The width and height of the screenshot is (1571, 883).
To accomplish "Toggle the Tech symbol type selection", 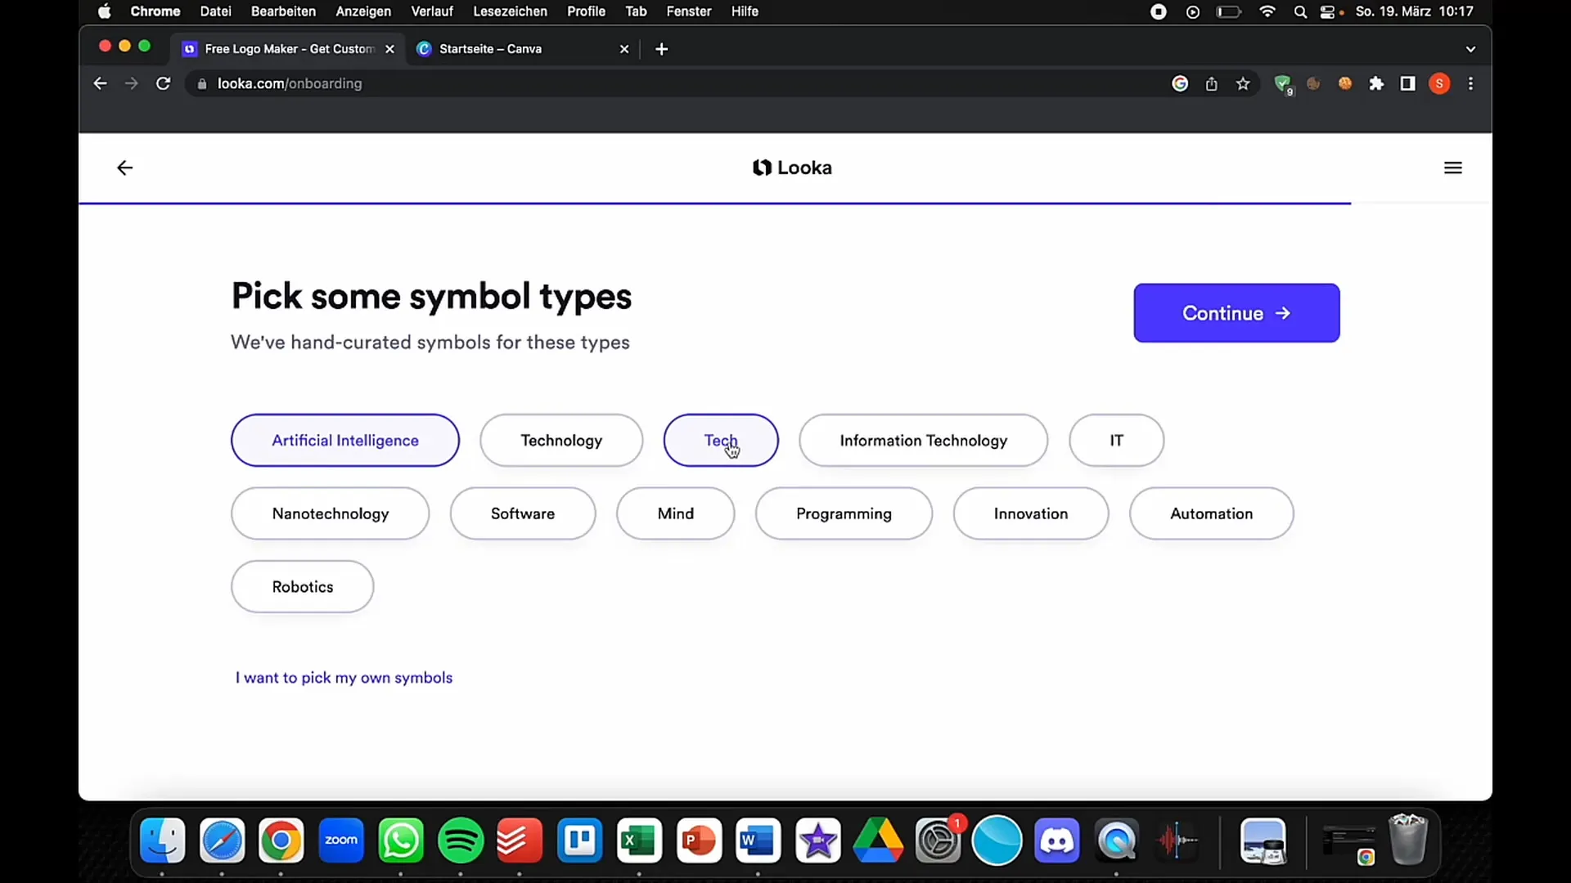I will [721, 439].
